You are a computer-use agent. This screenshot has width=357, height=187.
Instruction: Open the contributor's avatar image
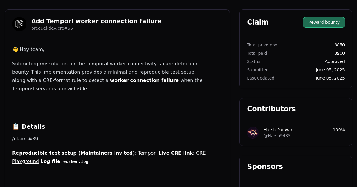click(253, 133)
